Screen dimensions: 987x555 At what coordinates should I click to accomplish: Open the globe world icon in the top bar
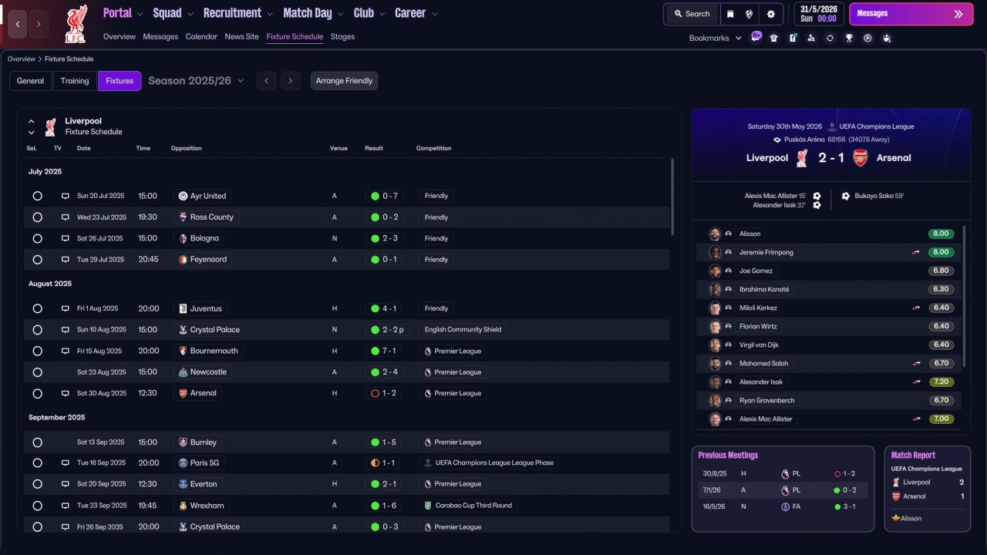[749, 14]
